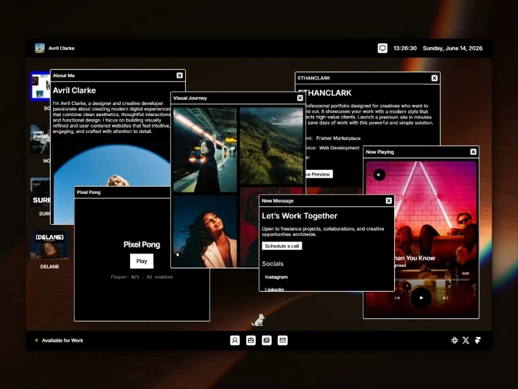
Task: Click the DELANE label under thumbnail
Action: coord(50,266)
